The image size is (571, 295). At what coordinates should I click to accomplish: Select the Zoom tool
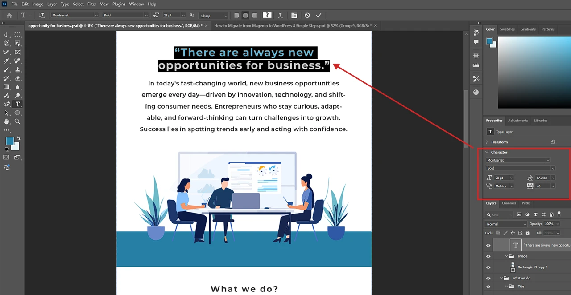pos(17,121)
